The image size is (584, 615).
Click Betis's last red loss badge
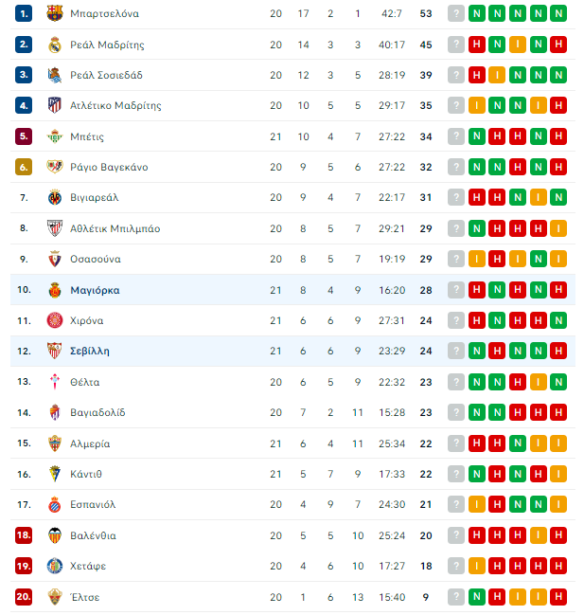[558, 136]
